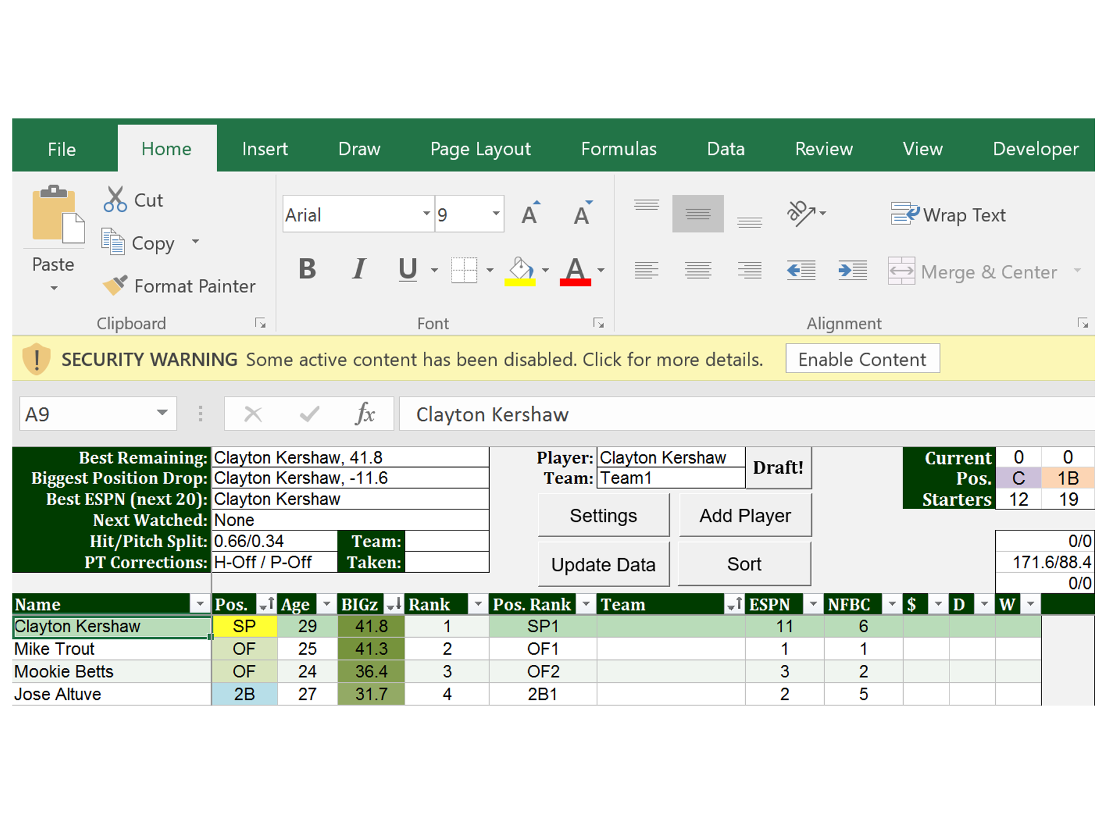Viewport: 1108px width, 824px height.
Task: Align text right
Action: point(750,270)
